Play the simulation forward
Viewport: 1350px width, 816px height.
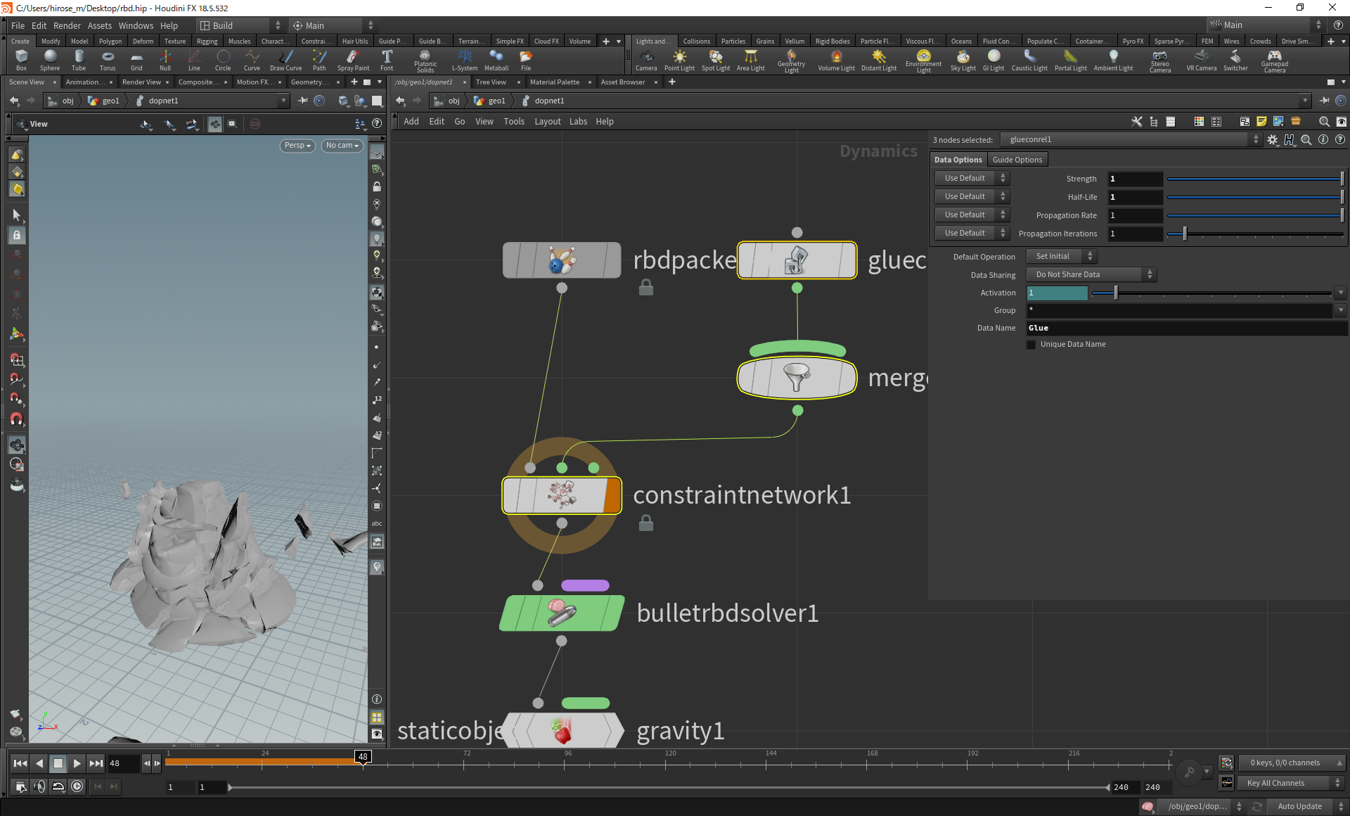(77, 763)
